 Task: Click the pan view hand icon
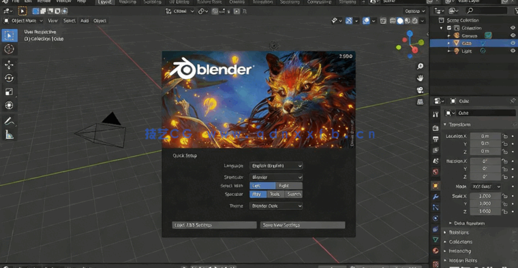point(420,78)
